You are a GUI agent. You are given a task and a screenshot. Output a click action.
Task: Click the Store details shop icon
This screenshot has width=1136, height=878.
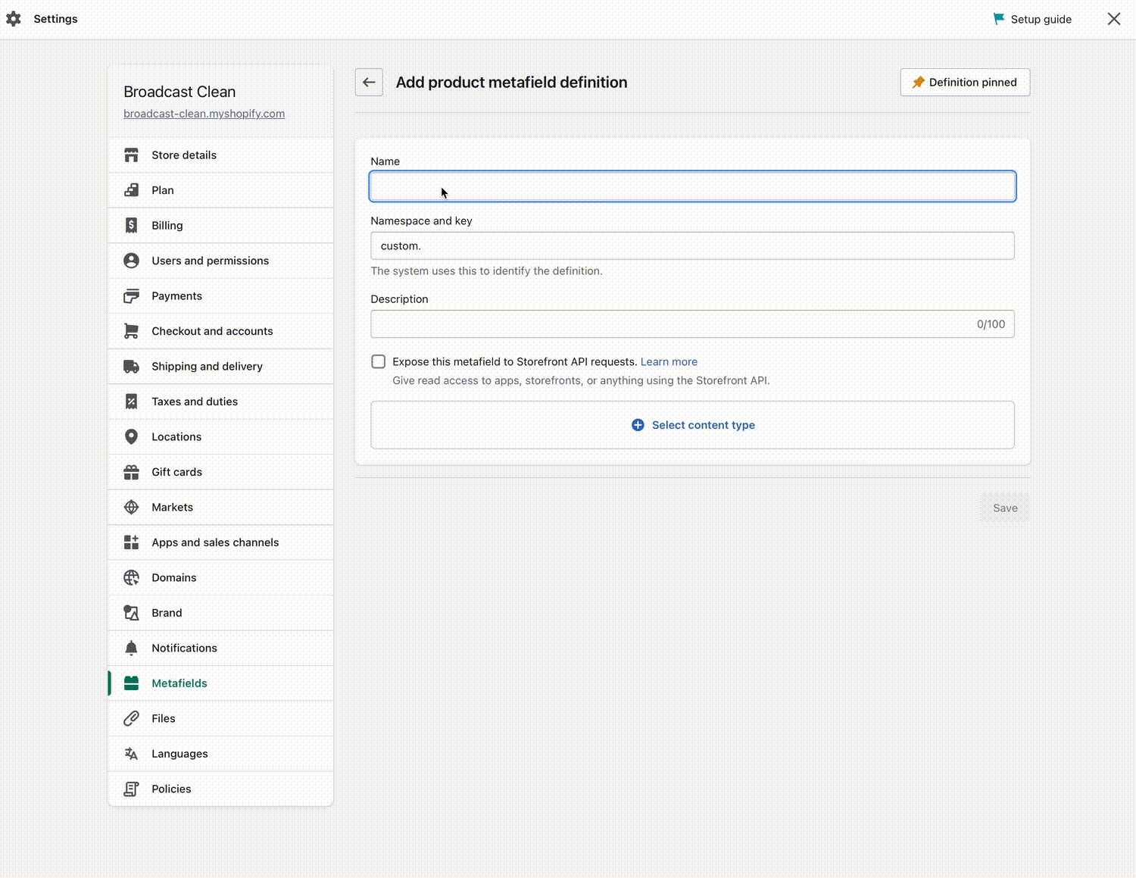[131, 155]
